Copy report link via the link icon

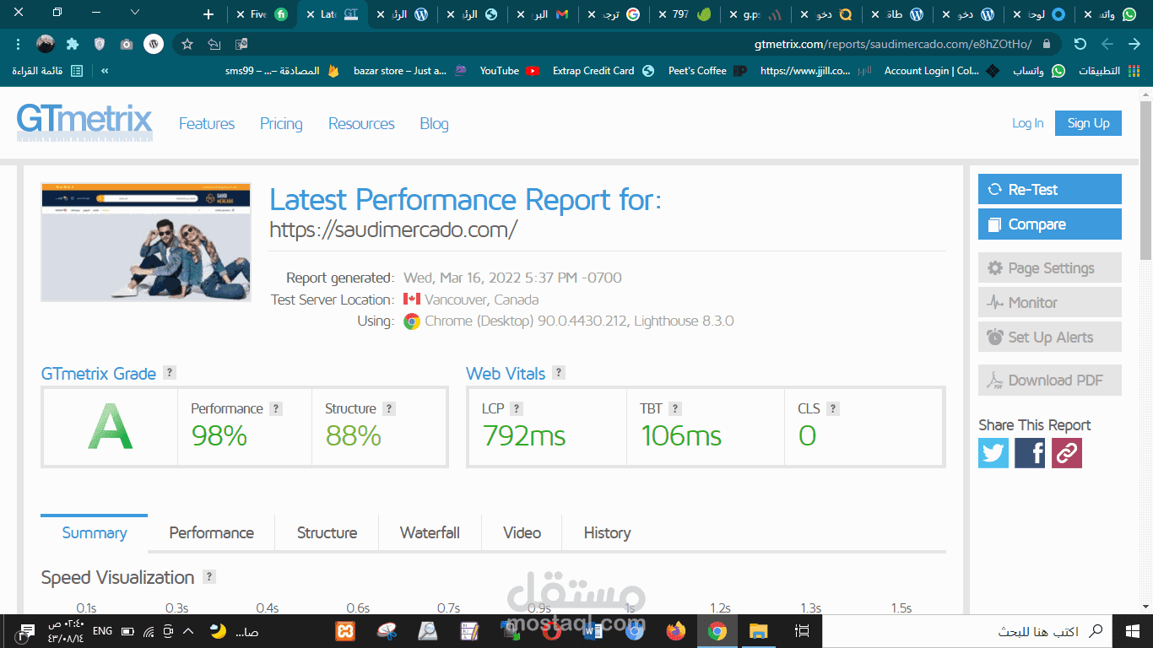pyautogui.click(x=1067, y=453)
